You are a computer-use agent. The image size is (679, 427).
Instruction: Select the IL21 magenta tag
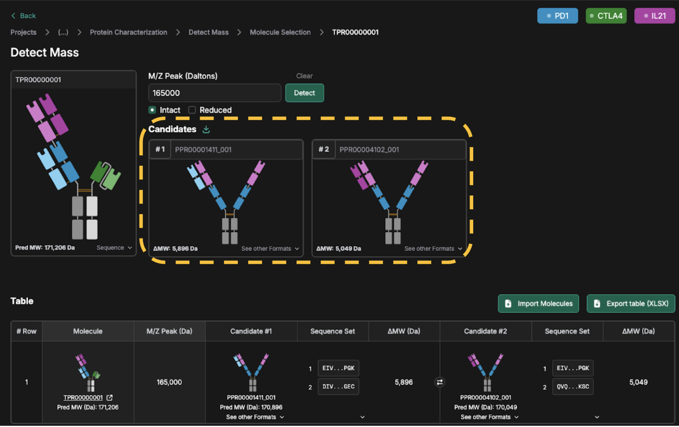tap(655, 16)
